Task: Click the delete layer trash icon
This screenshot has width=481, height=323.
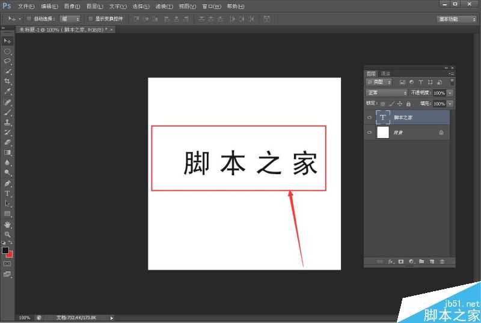Action: (442, 262)
